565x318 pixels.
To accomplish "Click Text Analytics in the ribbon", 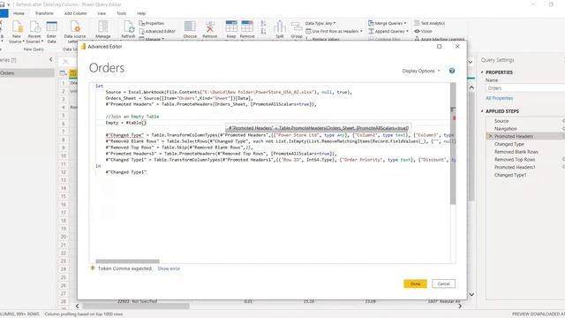I will 430,23.
